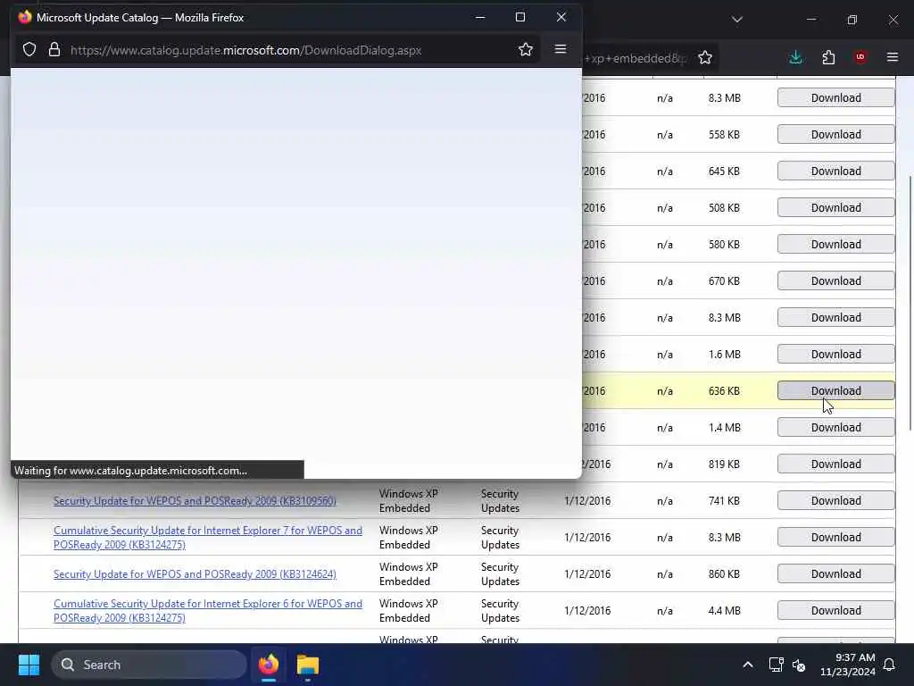Download the 508 KB update
This screenshot has width=914, height=686.
click(x=835, y=207)
